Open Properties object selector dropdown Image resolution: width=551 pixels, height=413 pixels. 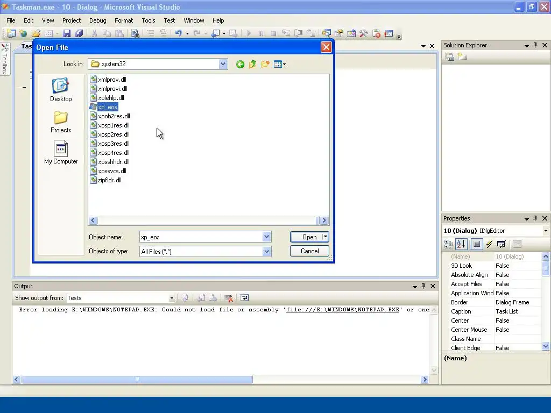pyautogui.click(x=546, y=231)
